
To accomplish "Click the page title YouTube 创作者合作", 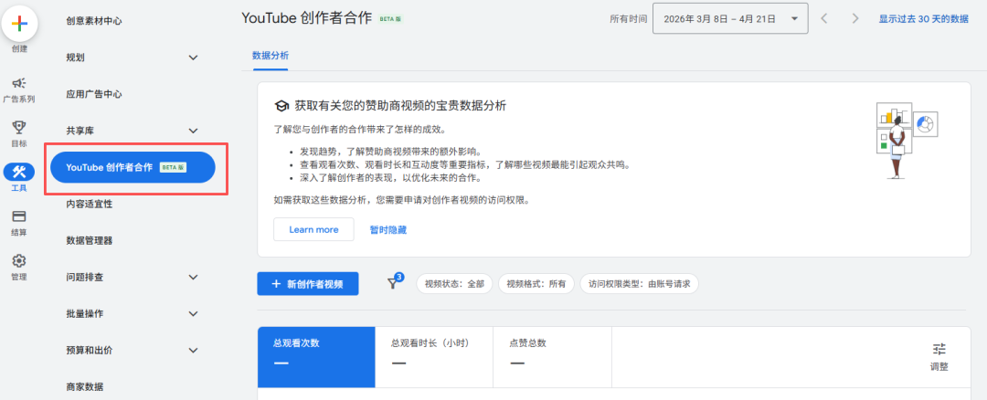I will (307, 17).
